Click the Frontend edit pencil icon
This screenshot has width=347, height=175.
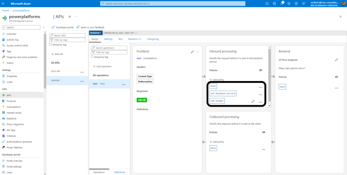192,52
